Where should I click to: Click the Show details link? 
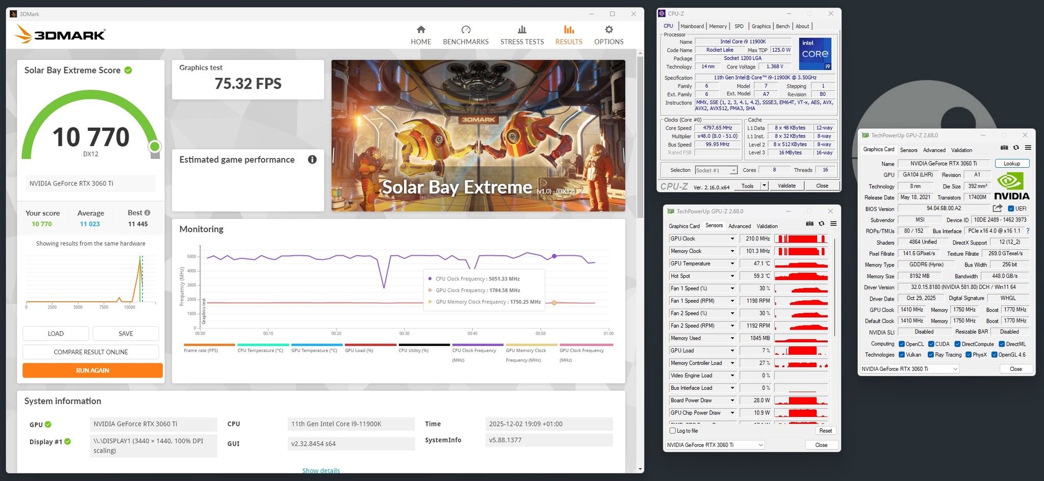coord(321,471)
